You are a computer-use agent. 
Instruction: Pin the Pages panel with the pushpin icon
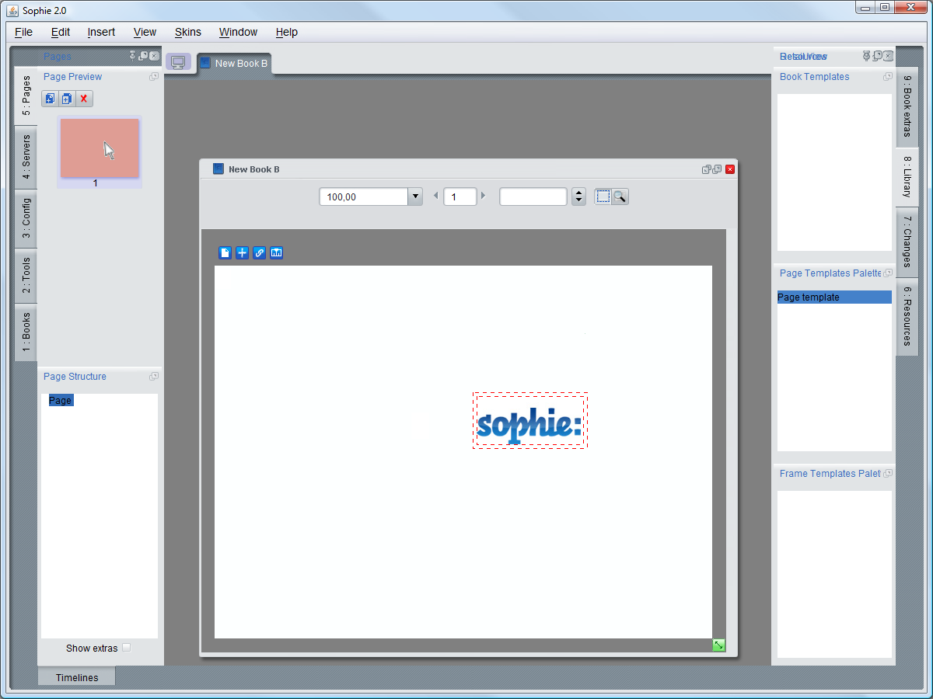[x=133, y=56]
